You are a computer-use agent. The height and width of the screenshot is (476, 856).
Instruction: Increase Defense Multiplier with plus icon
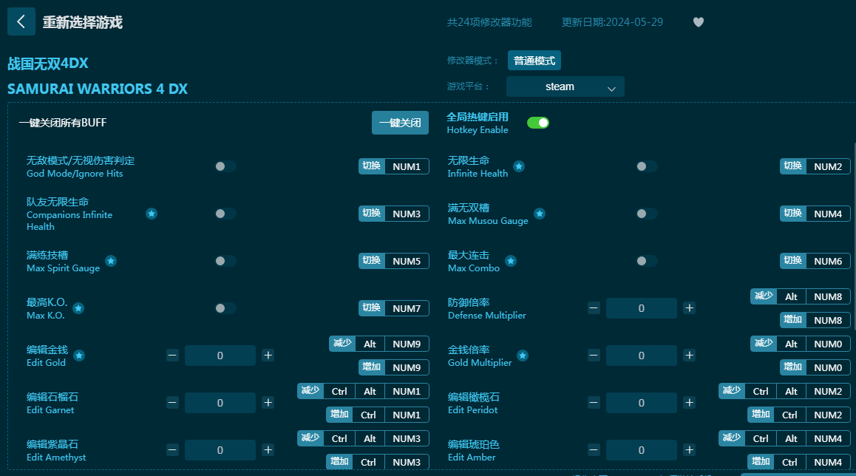[x=690, y=308]
